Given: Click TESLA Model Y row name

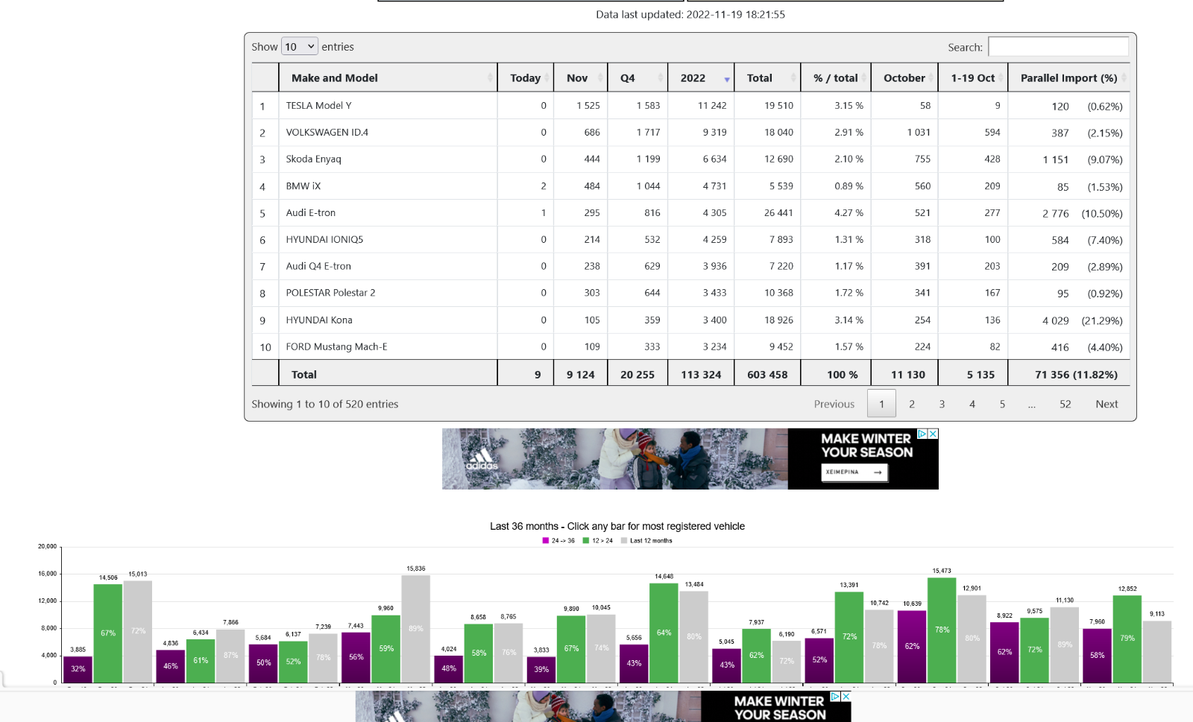Looking at the screenshot, I should point(318,105).
